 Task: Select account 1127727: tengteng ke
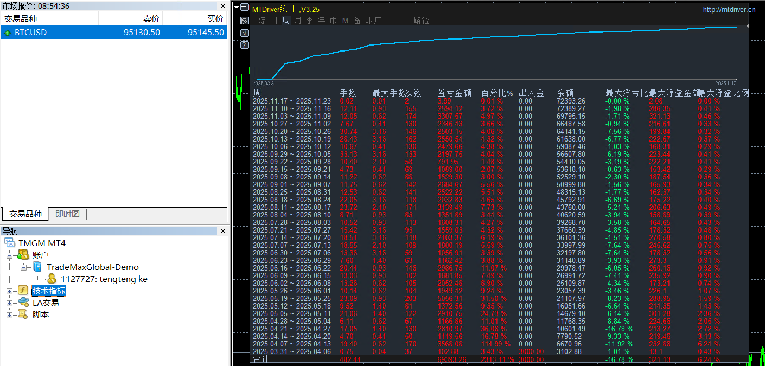coord(104,279)
